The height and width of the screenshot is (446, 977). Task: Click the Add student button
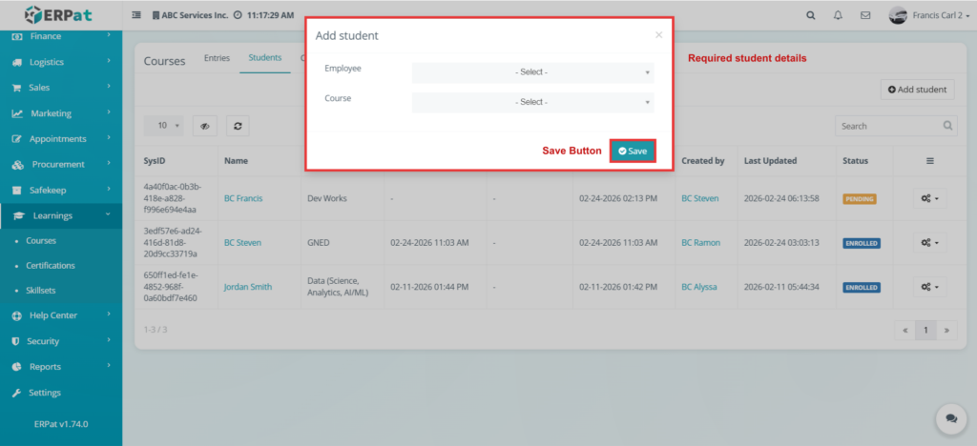[917, 90]
